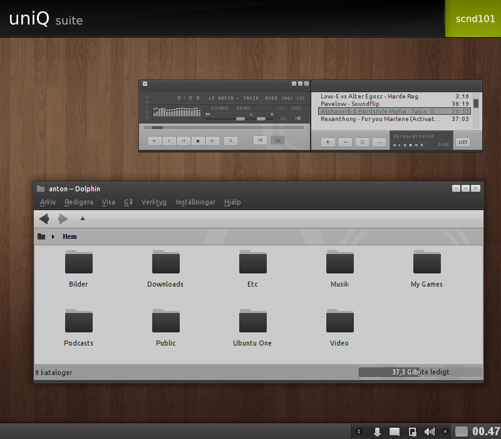Open the Arkiv menu in Dolphin
The height and width of the screenshot is (439, 501).
(x=48, y=202)
